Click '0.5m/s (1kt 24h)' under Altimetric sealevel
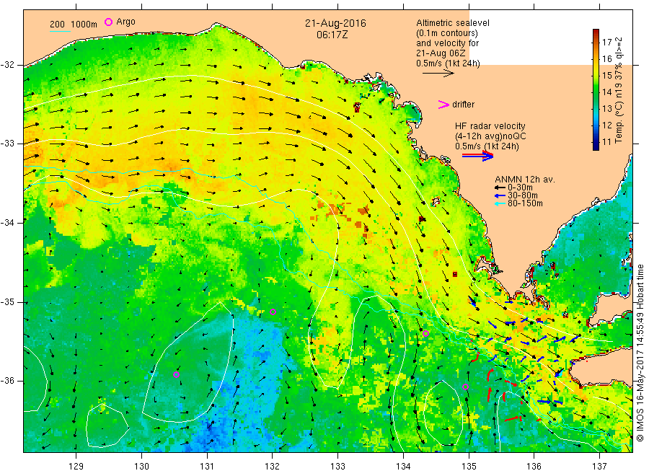Viewport: 649px width, 476px height. point(448,63)
